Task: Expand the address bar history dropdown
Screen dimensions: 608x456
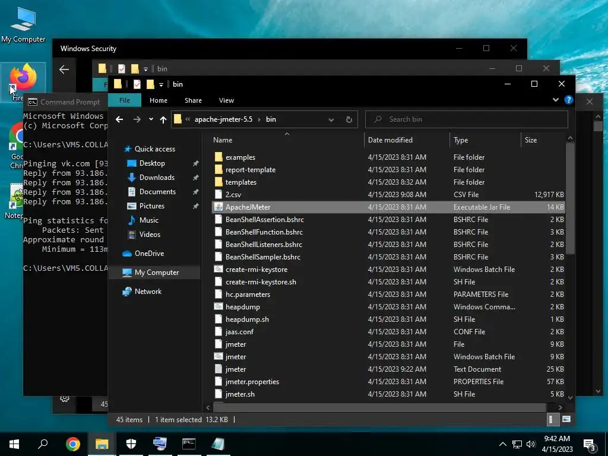Action: [x=331, y=120]
